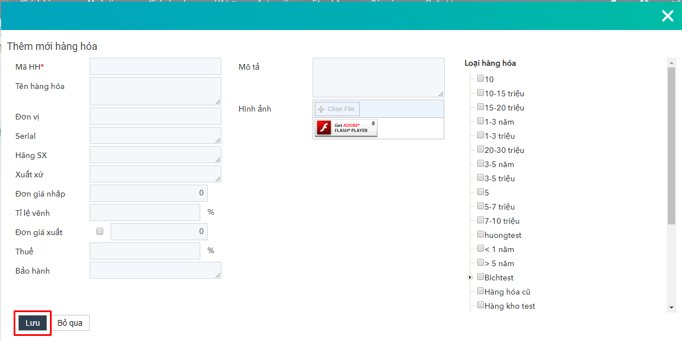Click the Bảo hành text area
682x341 pixels.
pos(155,270)
